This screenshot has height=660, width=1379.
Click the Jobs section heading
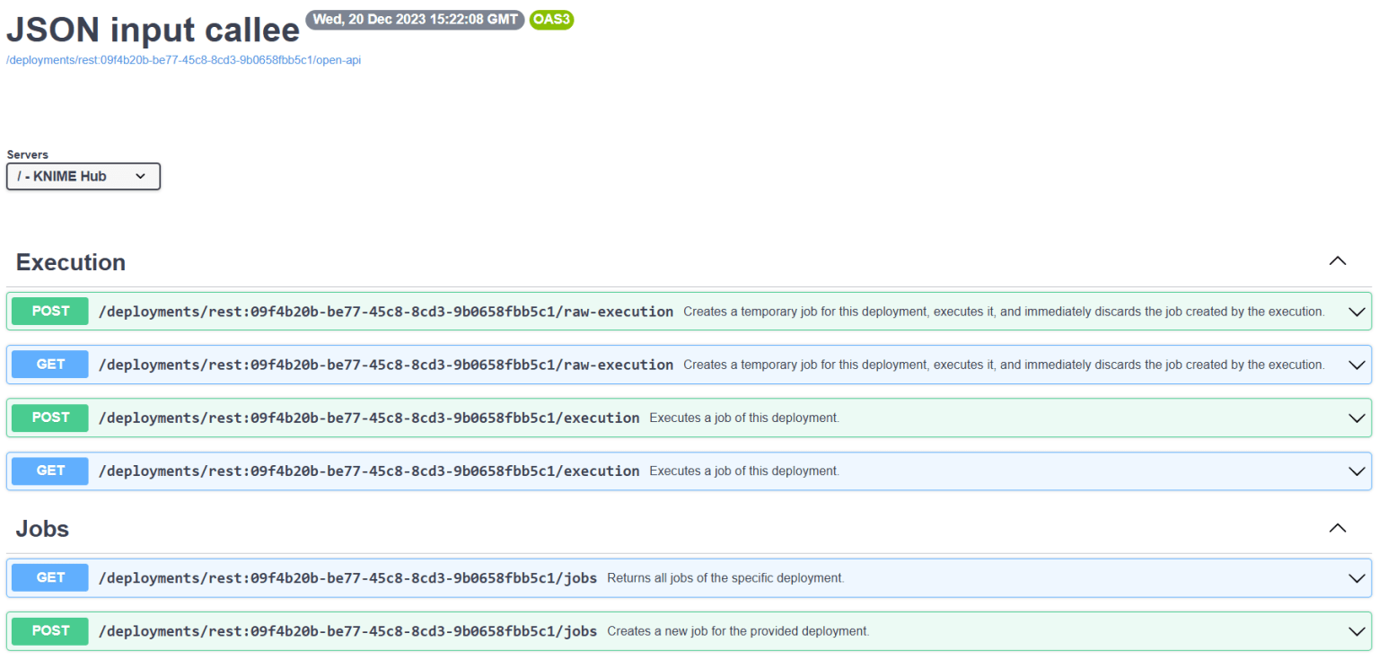coord(42,529)
